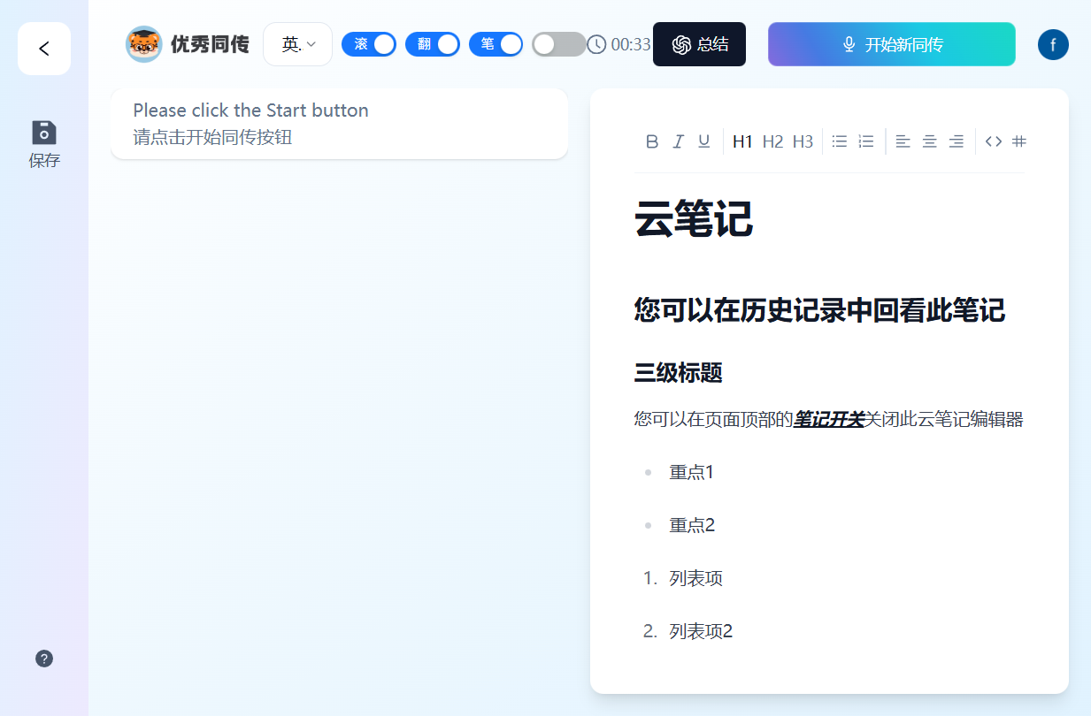
Task: Open help via the question mark icon
Action: pos(44,659)
